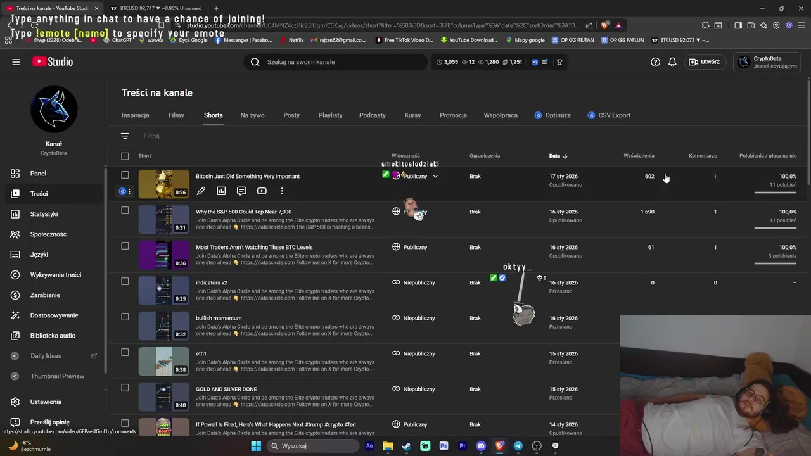This screenshot has height=456, width=811.
Task: Open the Utwórz create button
Action: [x=705, y=62]
